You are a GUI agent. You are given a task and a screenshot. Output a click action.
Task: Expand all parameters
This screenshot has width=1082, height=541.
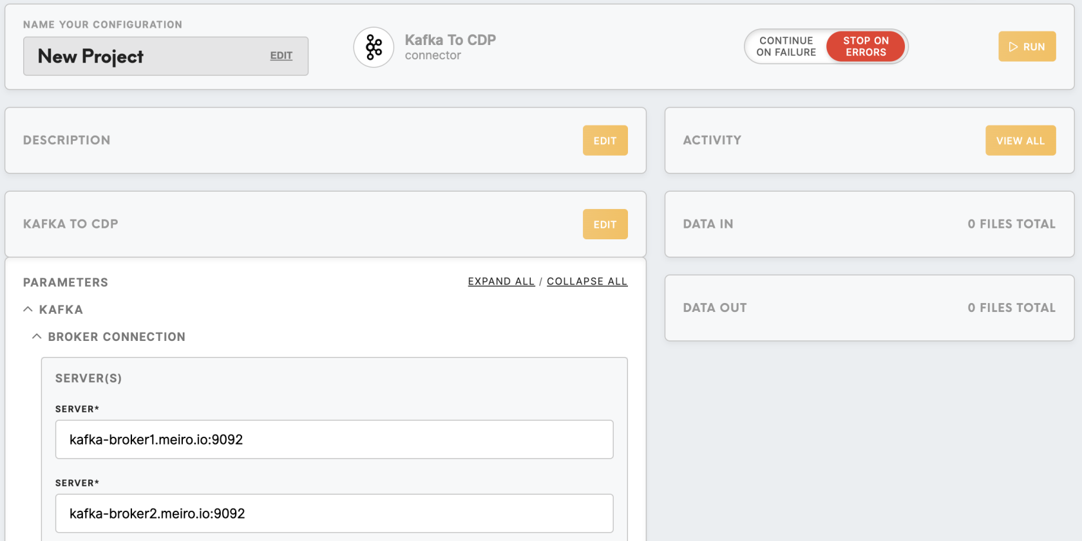tap(501, 282)
